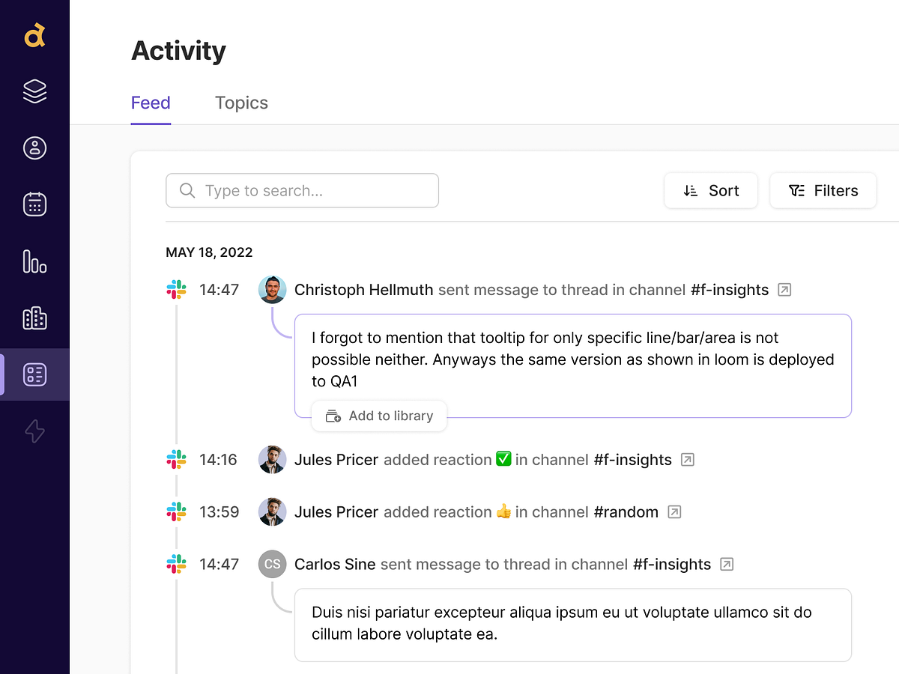899x674 pixels.
Task: Click the 13:59 timestamp
Action: (220, 511)
